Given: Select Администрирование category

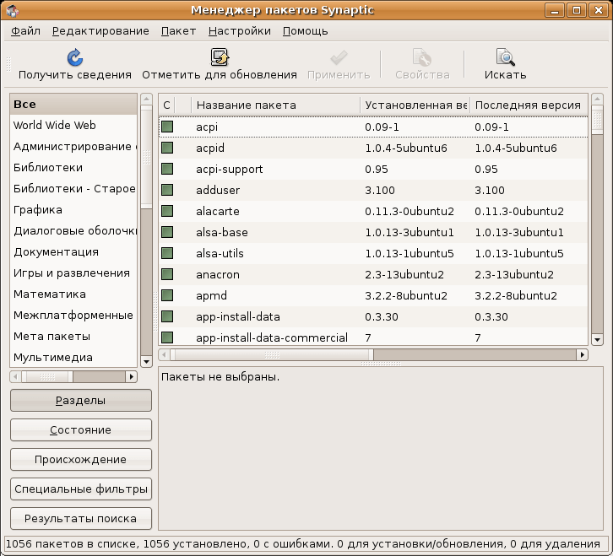Looking at the screenshot, I should coord(73,147).
